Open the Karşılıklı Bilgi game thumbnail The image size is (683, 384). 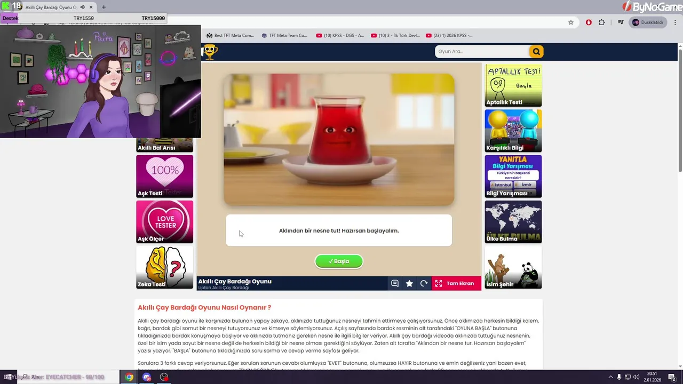click(513, 131)
